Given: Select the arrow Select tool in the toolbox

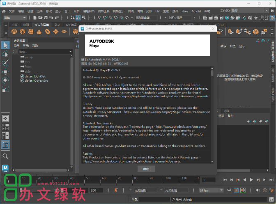Looking at the screenshot, I should click(5, 45).
